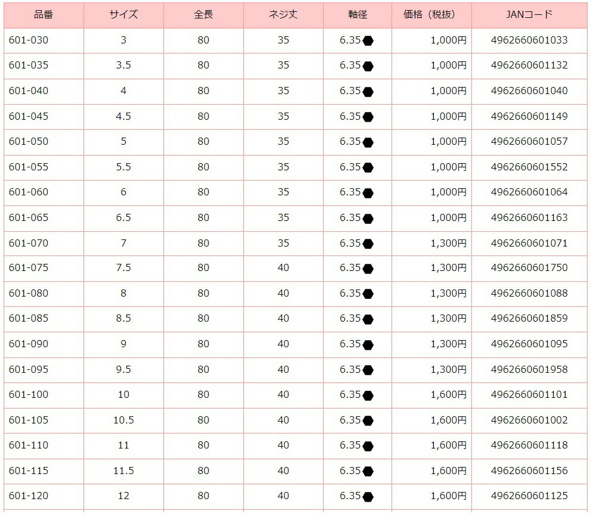The height and width of the screenshot is (514, 593).
Task: Click JAN code 4962660601002
Action: tap(529, 420)
